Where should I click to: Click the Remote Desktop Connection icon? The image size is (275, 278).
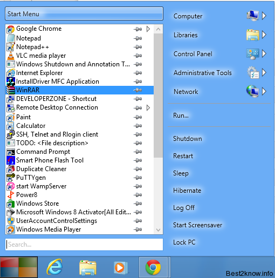pos(11,107)
